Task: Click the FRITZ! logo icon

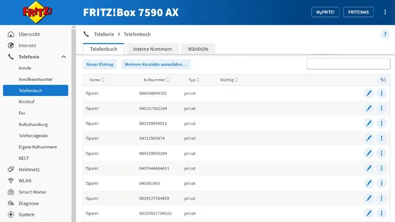Action: coord(35,13)
